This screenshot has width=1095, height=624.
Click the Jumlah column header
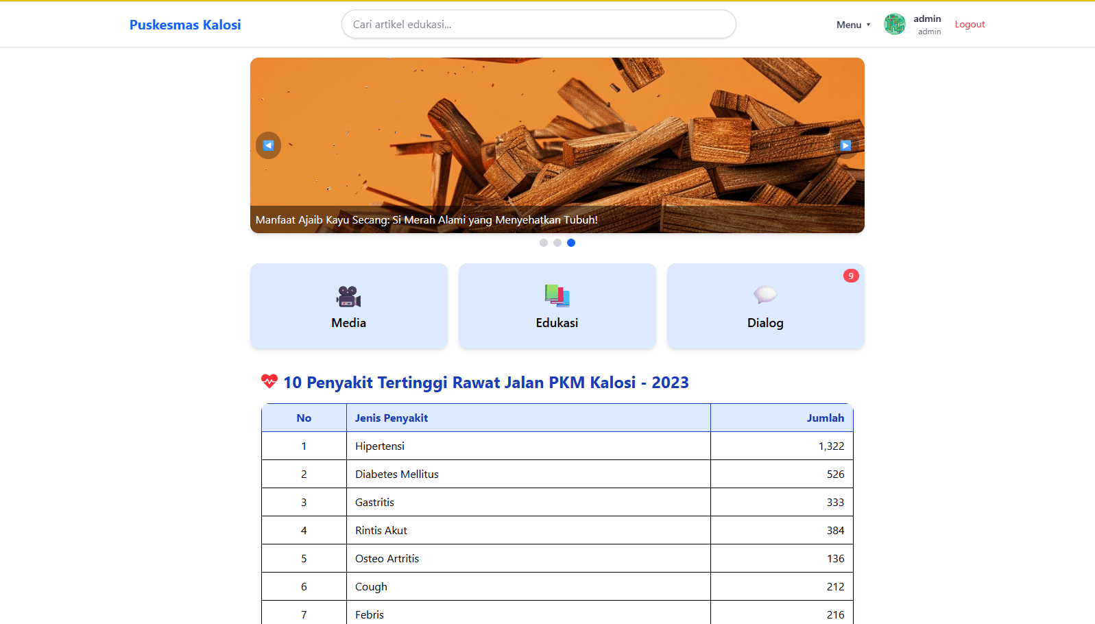coord(782,418)
